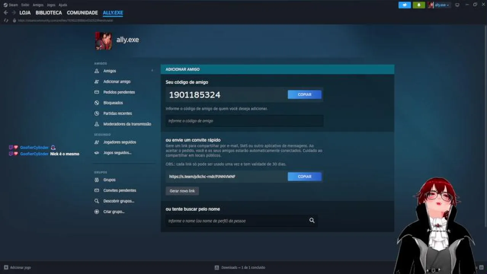The width and height of the screenshot is (487, 274).
Task: Click the Moderadores da transmissão icon
Action: pyautogui.click(x=96, y=124)
